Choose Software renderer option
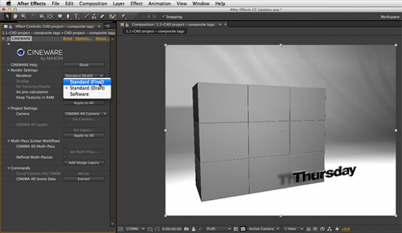This screenshot has height=233, width=402. click(87, 94)
